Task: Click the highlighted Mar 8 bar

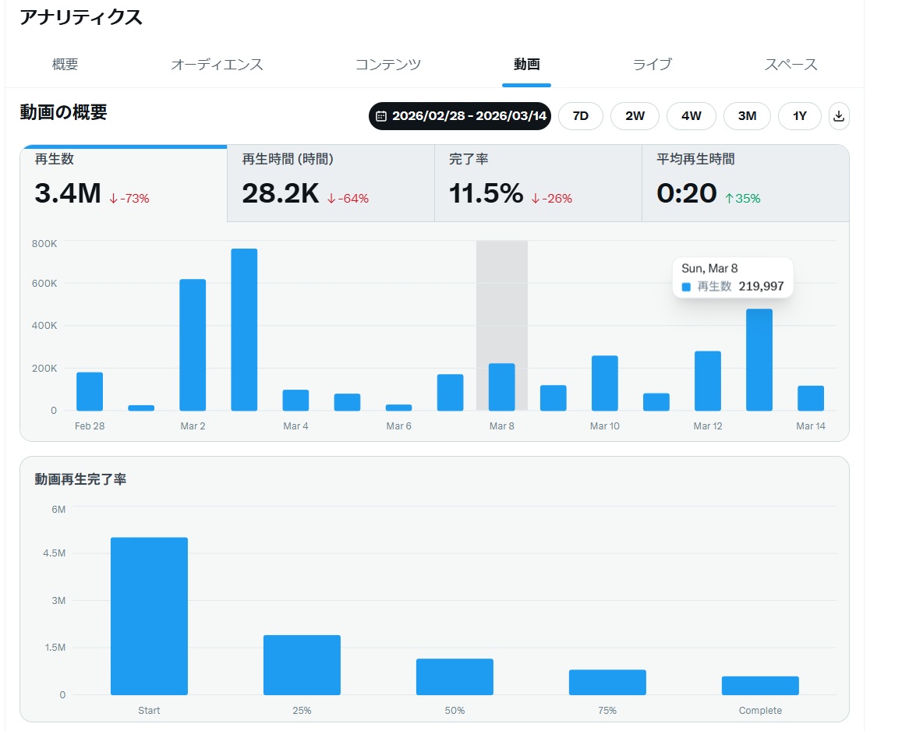Action: pos(501,387)
